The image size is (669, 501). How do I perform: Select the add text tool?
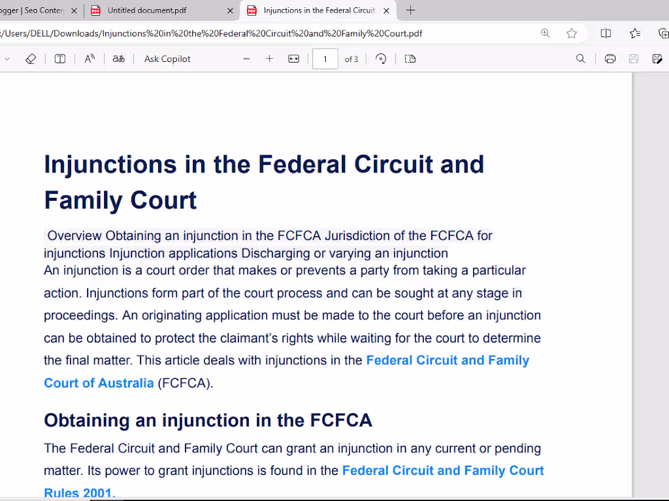[60, 58]
